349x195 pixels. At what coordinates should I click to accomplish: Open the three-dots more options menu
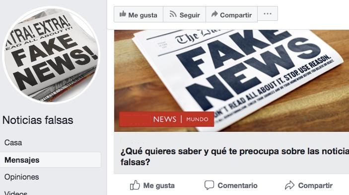click(x=268, y=14)
